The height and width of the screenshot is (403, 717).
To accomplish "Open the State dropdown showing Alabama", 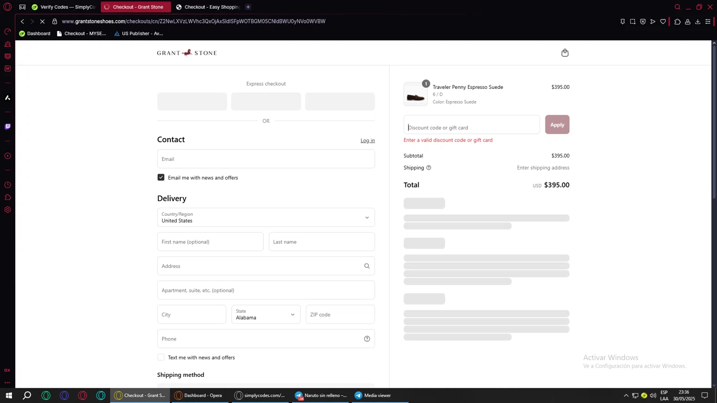I will 266,315.
